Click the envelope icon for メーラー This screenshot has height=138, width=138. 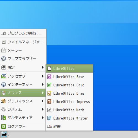coord(4,50)
